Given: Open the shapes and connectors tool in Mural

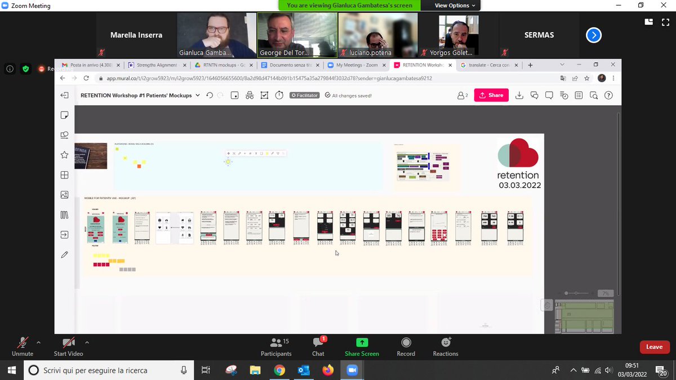Looking at the screenshot, I should [x=64, y=135].
